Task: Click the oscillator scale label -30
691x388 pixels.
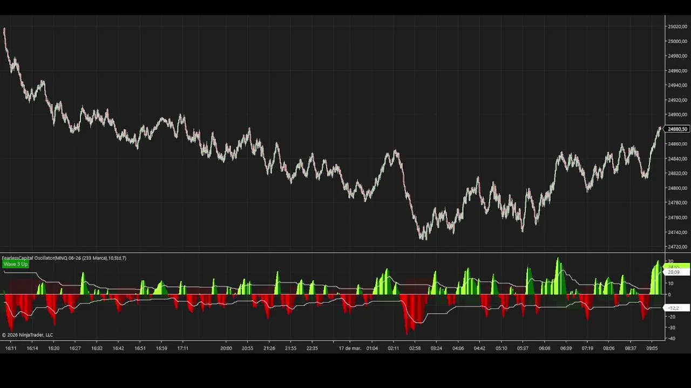Action: click(x=671, y=328)
